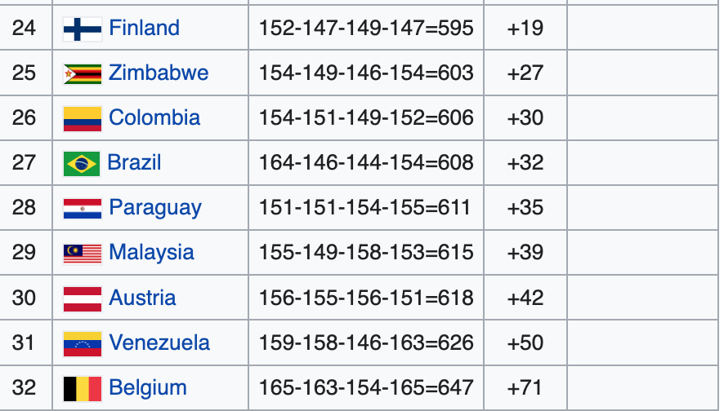Click Belgium's score cell 165-163-154-165=647
The height and width of the screenshot is (411, 724).
366,388
